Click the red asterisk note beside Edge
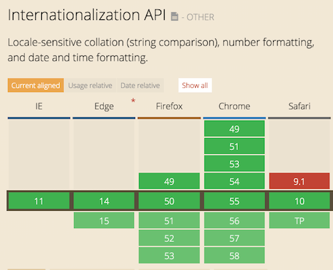Viewport: 333px width, 270px height. pyautogui.click(x=133, y=101)
